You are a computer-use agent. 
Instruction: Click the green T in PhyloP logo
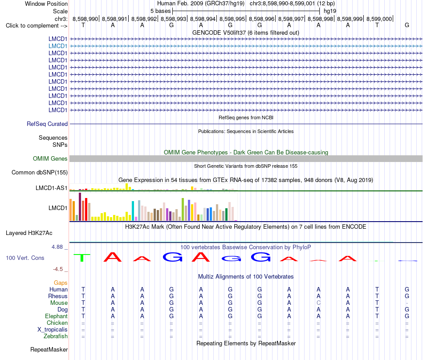[x=82, y=258]
